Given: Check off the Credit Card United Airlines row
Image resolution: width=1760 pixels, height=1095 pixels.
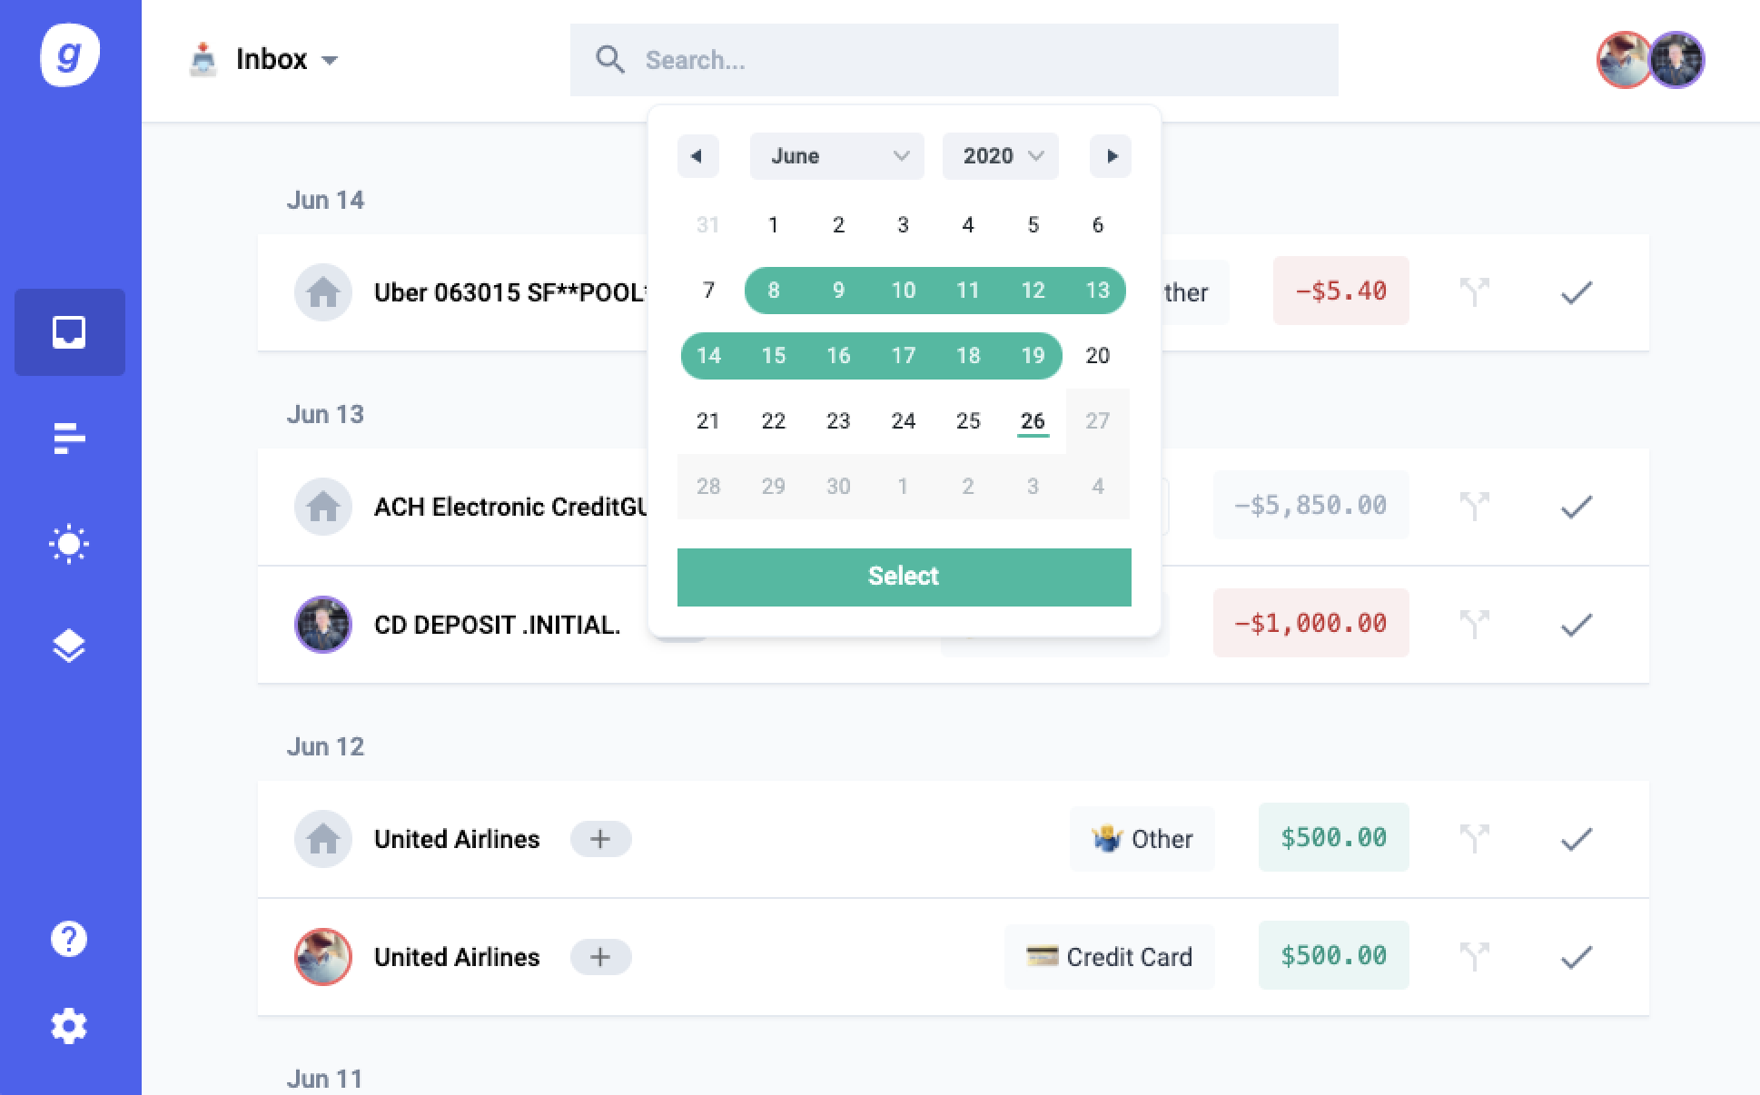Looking at the screenshot, I should point(1576,957).
